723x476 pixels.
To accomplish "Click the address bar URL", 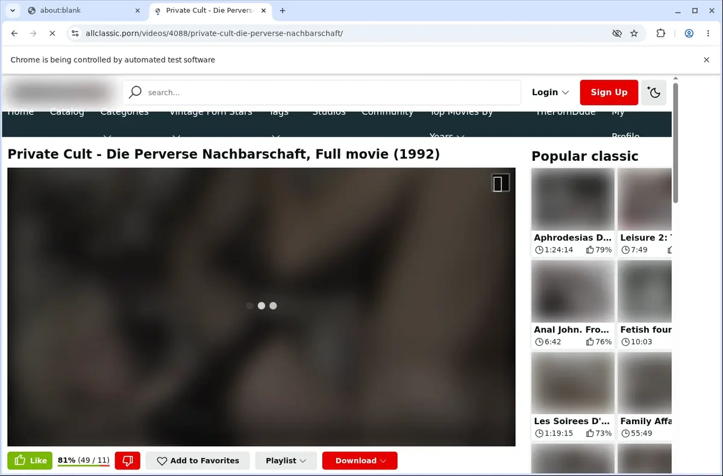I will [214, 33].
